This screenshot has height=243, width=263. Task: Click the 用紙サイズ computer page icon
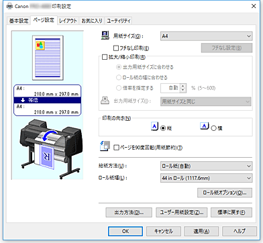[105, 36]
